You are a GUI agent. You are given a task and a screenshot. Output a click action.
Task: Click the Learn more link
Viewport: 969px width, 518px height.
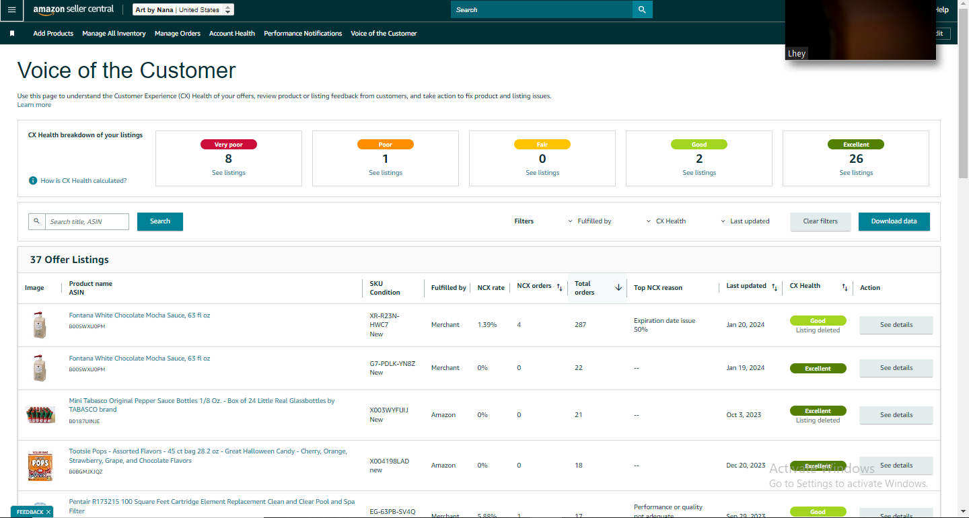click(34, 105)
